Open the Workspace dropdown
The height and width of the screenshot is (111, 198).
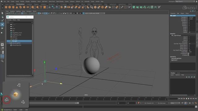pyautogui.click(x=185, y=1)
